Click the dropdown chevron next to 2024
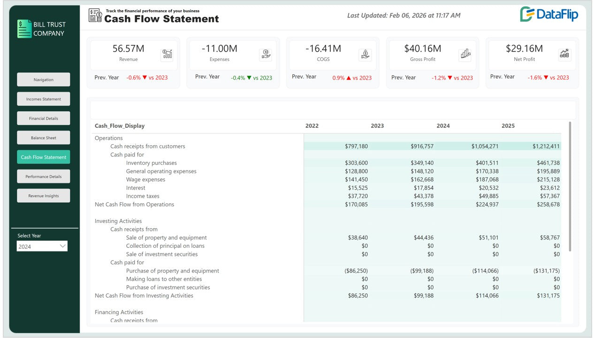Viewport: 595px width, 338px height. [x=62, y=246]
